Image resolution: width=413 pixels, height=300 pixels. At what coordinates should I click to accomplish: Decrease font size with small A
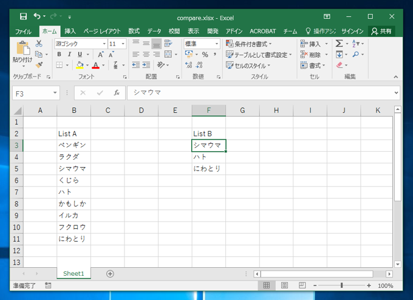pos(111,54)
